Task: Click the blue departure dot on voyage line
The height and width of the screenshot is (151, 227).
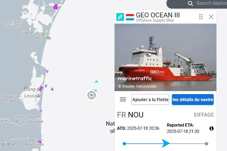Action: [x=124, y=144]
